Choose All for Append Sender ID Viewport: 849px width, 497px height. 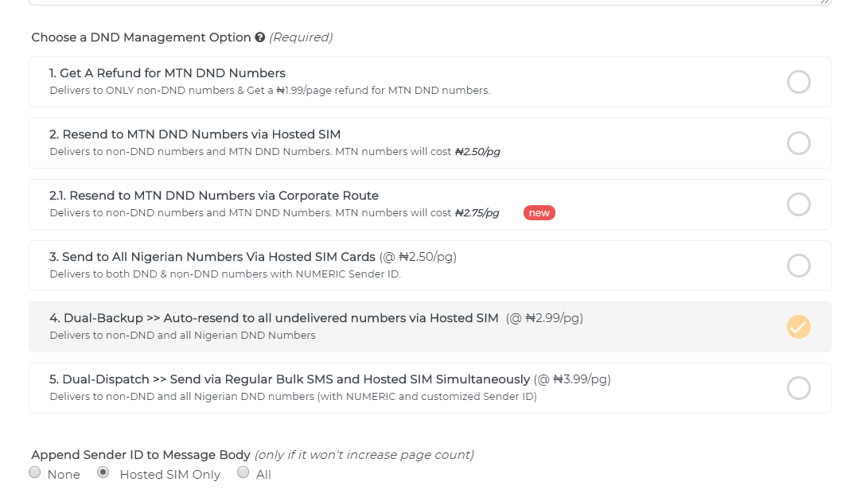[x=243, y=472]
